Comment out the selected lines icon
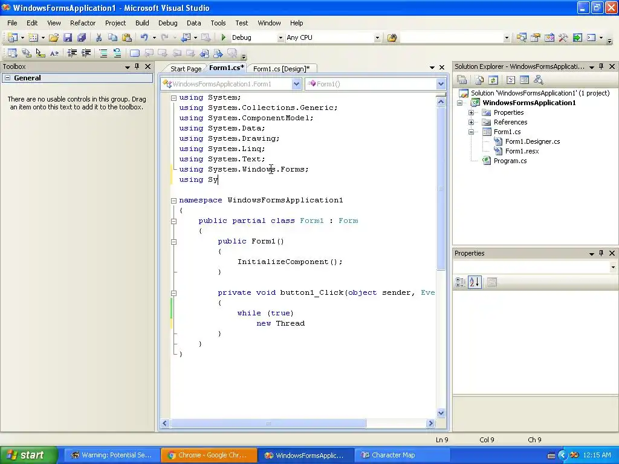The image size is (619, 464). pos(103,53)
